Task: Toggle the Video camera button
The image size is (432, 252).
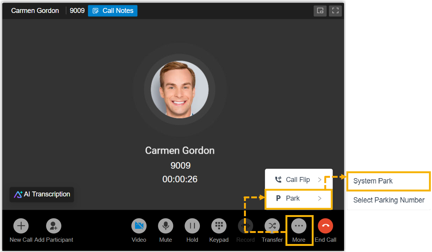Action: (139, 226)
